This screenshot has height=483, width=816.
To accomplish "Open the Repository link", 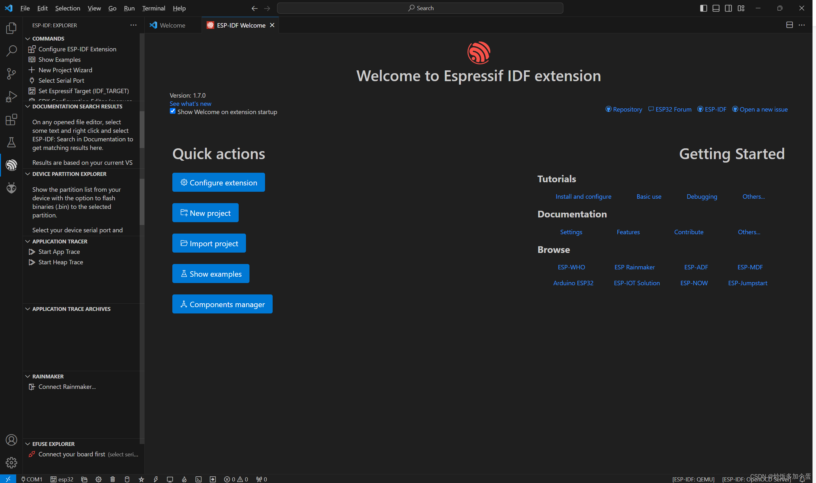I will 624,109.
